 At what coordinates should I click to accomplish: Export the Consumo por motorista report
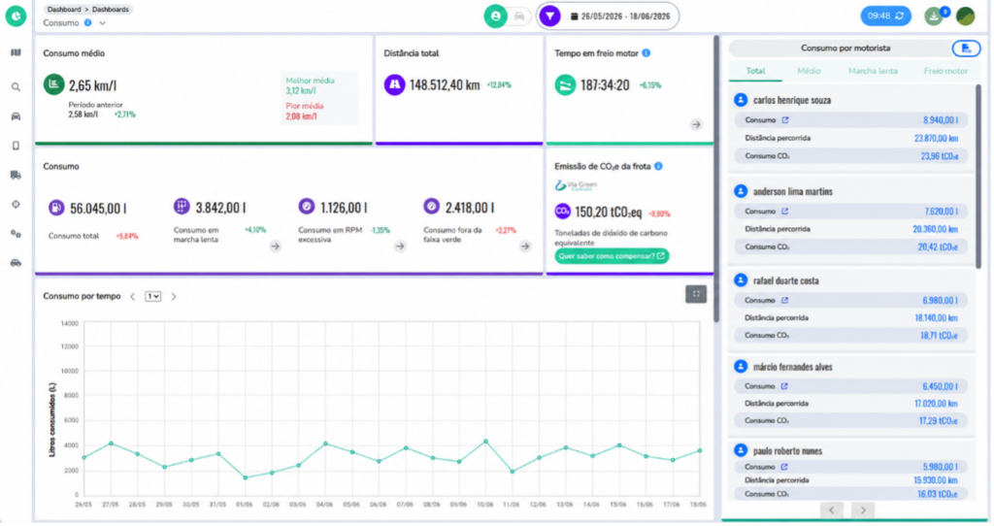[x=966, y=49]
